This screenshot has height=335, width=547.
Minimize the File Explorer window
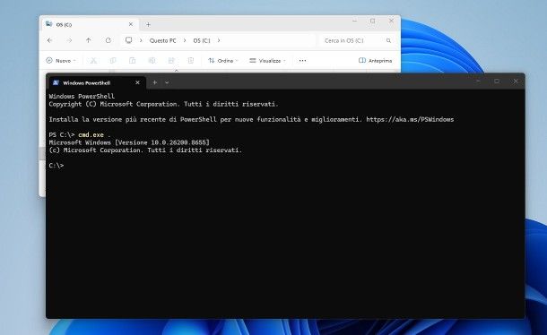355,21
